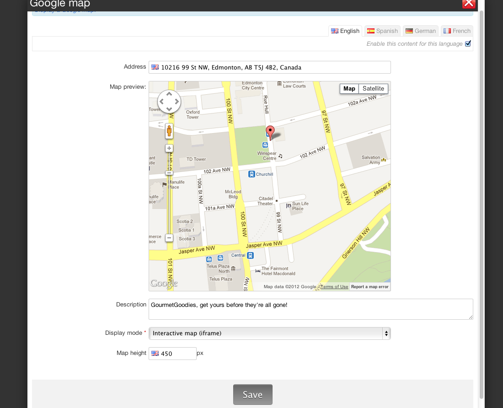Pan the map left with arrow
This screenshot has width=503, height=408.
[162, 102]
